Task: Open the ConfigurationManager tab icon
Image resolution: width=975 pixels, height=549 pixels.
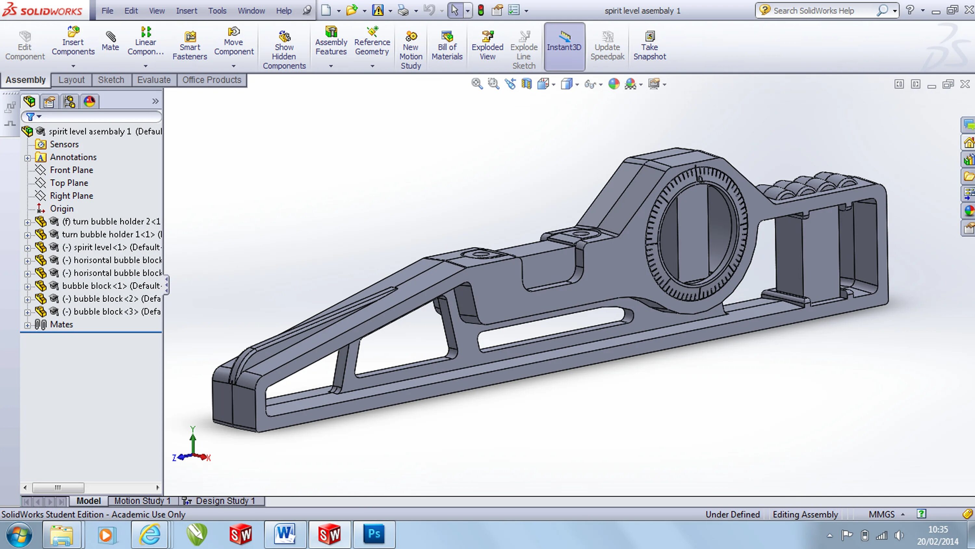Action: click(69, 101)
